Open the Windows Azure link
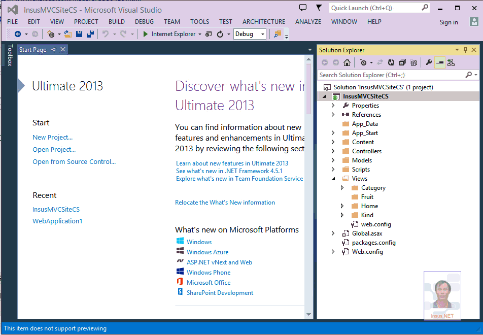This screenshot has width=483, height=335. point(208,252)
